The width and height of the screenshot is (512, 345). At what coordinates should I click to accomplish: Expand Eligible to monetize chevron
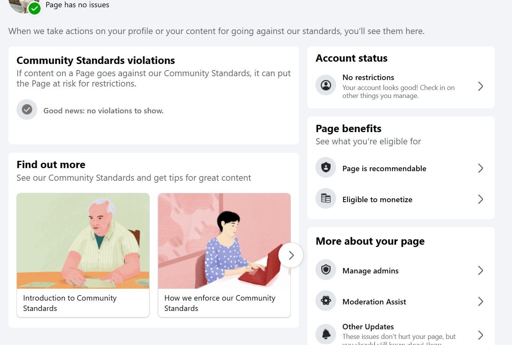pyautogui.click(x=481, y=199)
